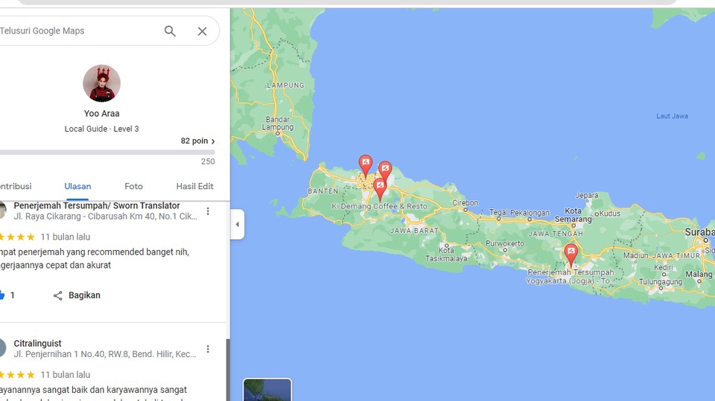Click the Purwokerto city label
The width and height of the screenshot is (715, 401).
(x=505, y=243)
